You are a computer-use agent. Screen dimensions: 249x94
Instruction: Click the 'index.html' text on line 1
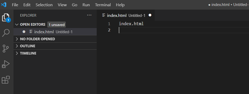(x=131, y=24)
